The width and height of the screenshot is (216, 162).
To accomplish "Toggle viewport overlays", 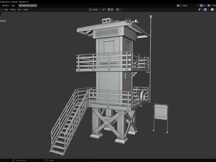I will (x=212, y=9).
